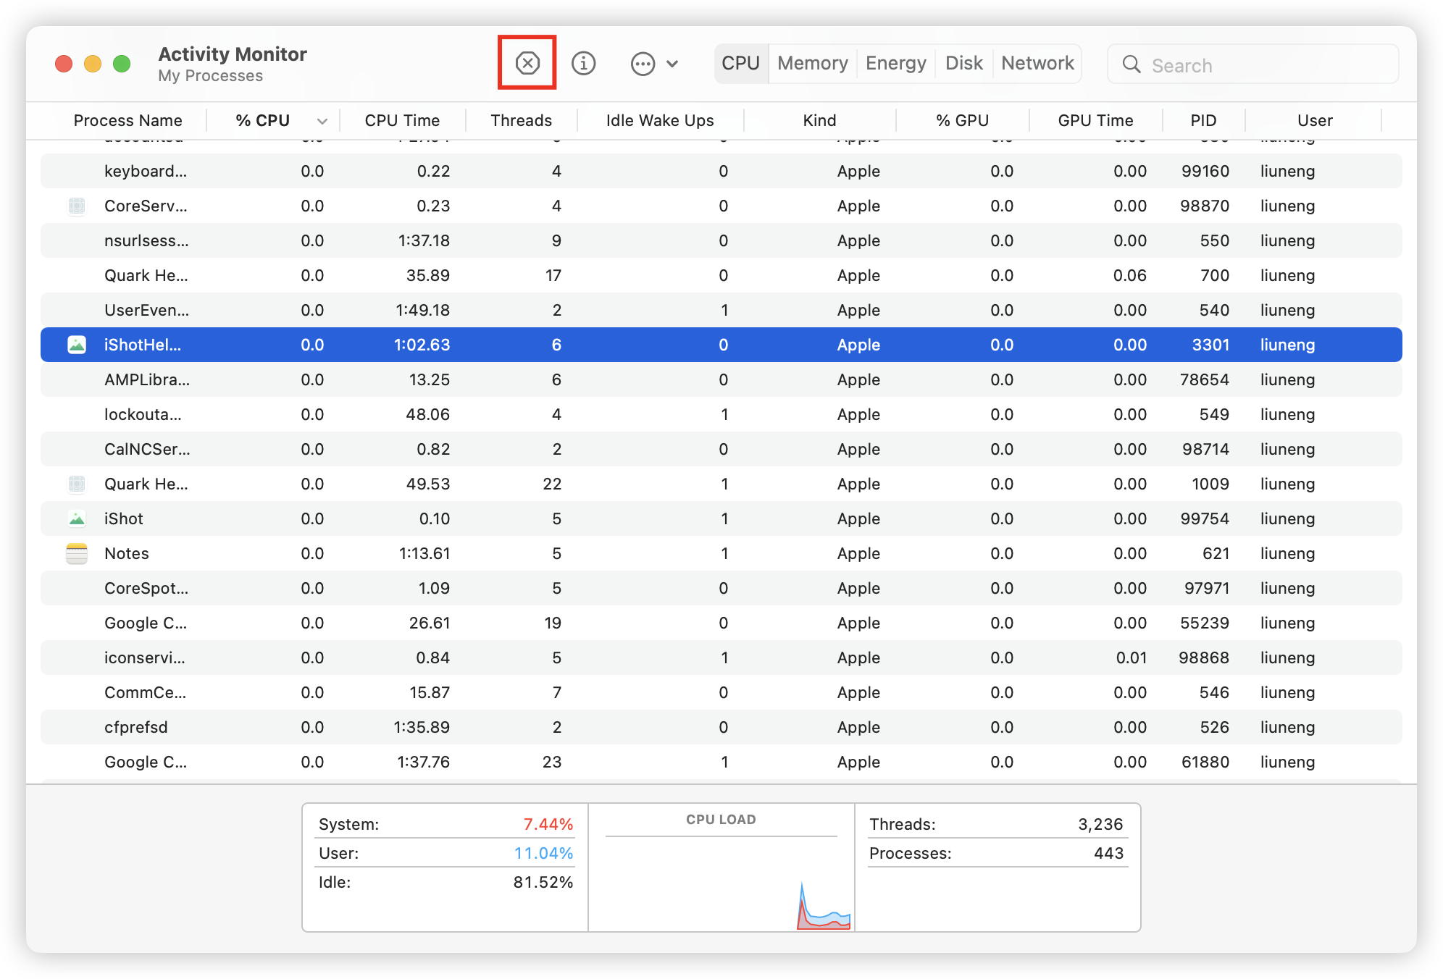This screenshot has height=979, width=1443.
Task: Select the iconservi... process row
Action: (x=721, y=657)
